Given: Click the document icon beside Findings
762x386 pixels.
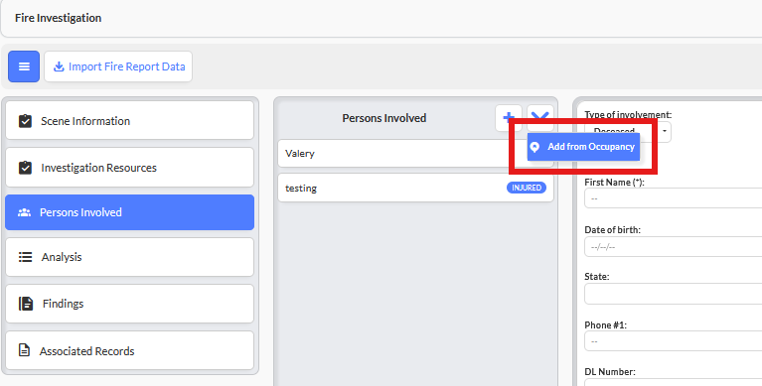Looking at the screenshot, I should 26,304.
